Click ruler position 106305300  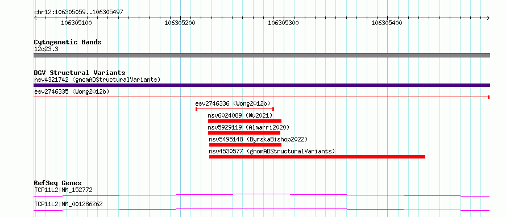pyautogui.click(x=284, y=23)
